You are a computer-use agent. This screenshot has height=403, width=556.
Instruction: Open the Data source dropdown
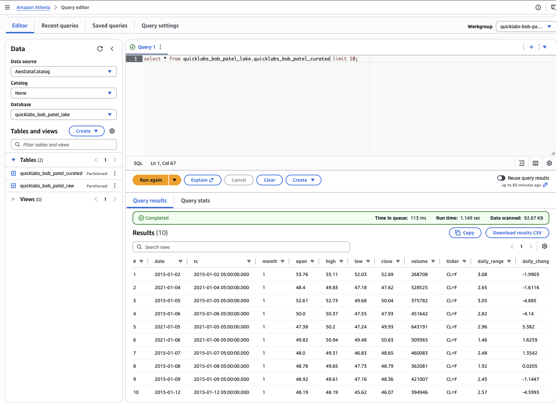point(64,72)
